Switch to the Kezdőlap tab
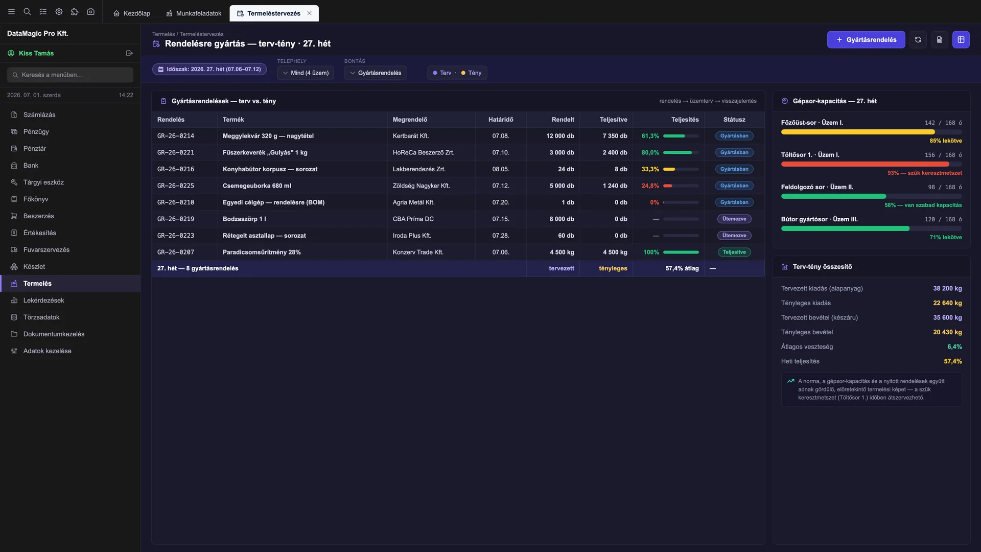 (131, 13)
